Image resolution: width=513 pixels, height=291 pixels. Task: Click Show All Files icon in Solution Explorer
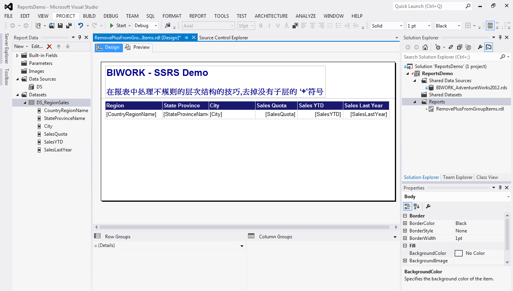pos(468,47)
